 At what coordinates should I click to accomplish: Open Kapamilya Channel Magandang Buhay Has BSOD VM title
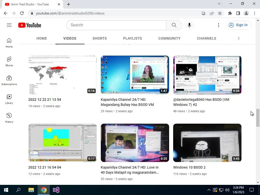pyautogui.click(x=127, y=102)
